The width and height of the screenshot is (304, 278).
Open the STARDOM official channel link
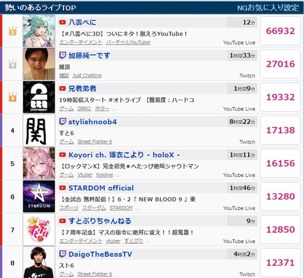pyautogui.click(x=101, y=188)
